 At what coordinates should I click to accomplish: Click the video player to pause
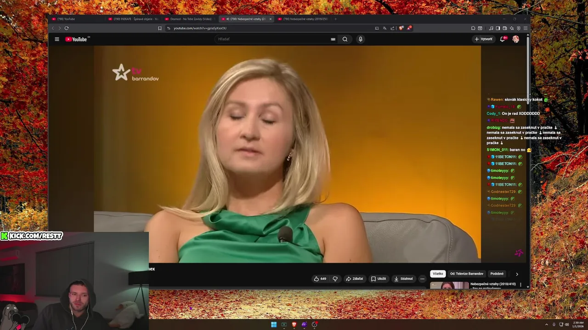tap(287, 154)
